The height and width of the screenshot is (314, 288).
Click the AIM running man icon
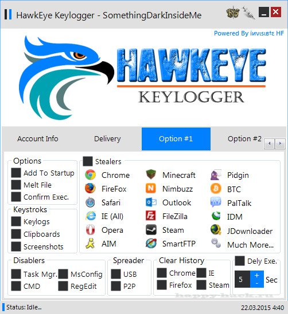point(90,243)
